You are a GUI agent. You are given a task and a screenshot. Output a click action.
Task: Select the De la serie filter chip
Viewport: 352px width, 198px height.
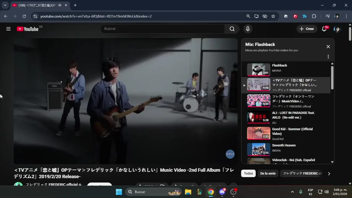(268, 174)
